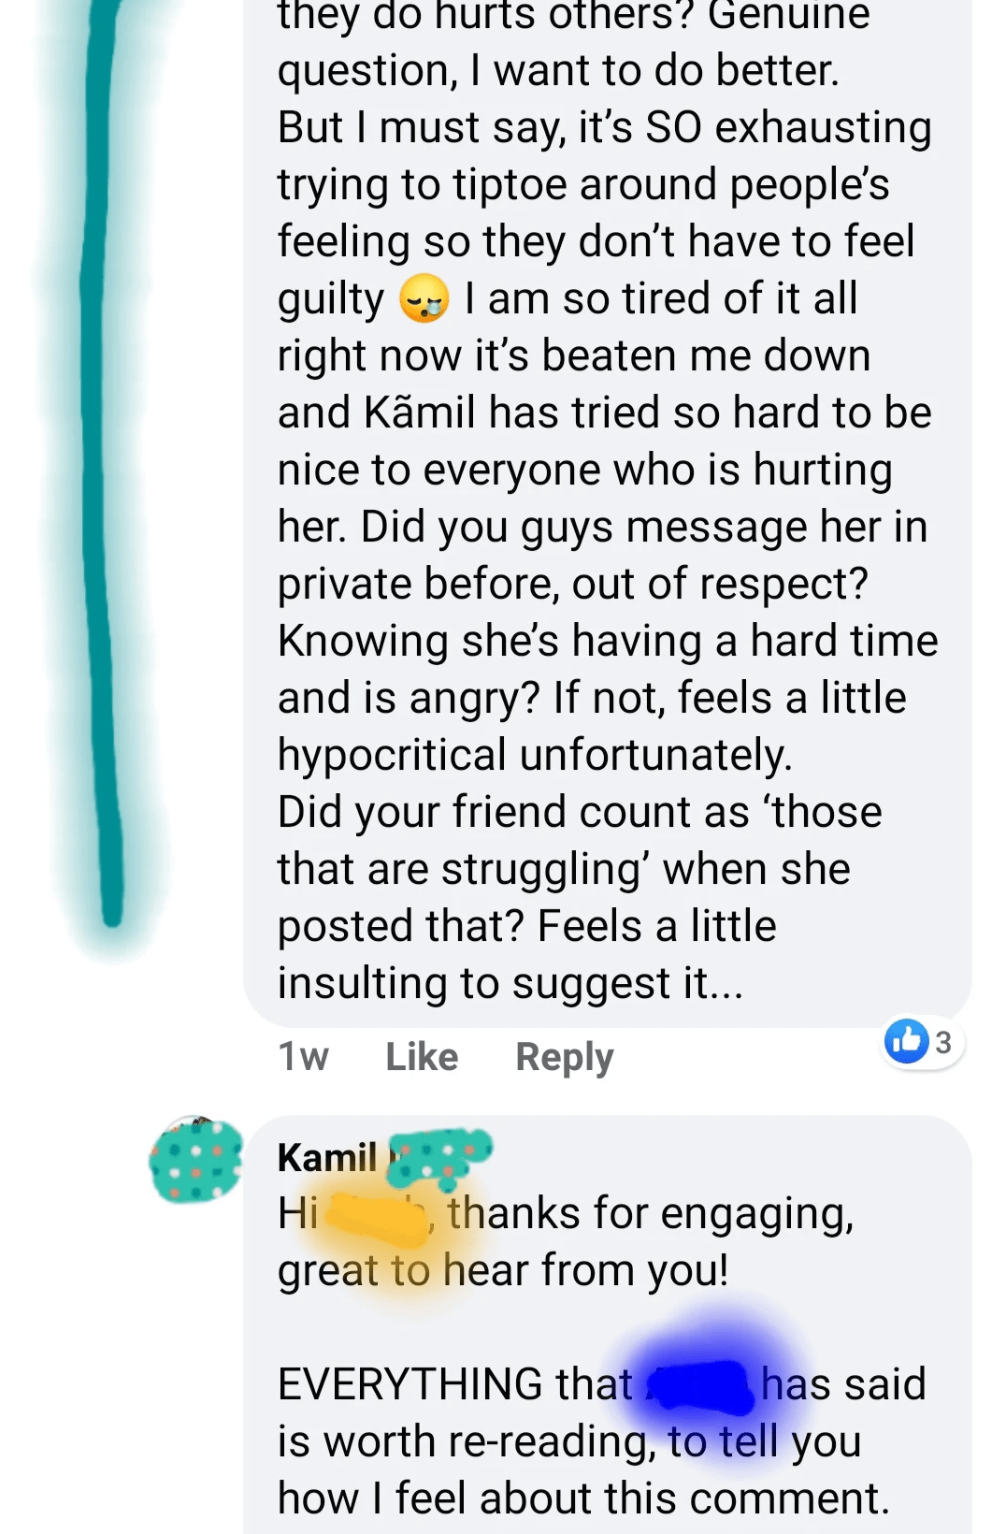Screen dimensions: 1006x1534
Task: Click the phrase hypocritical unfortunately
Action: click(535, 755)
